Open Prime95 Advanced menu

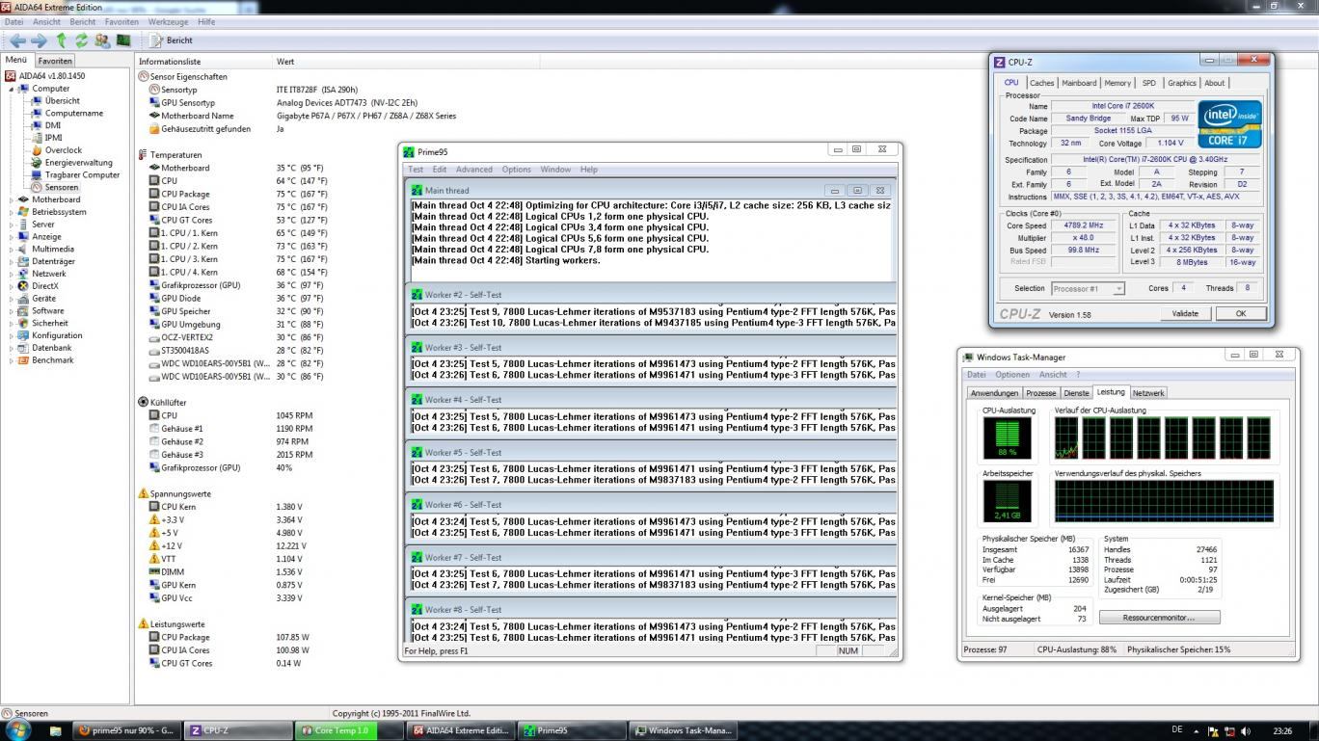473,170
